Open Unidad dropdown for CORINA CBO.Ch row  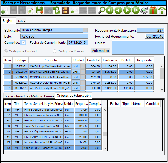point(83,77)
